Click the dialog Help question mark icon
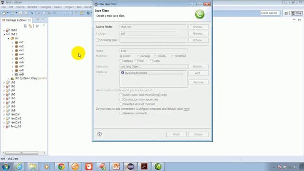The width and height of the screenshot is (304, 171). (99, 134)
